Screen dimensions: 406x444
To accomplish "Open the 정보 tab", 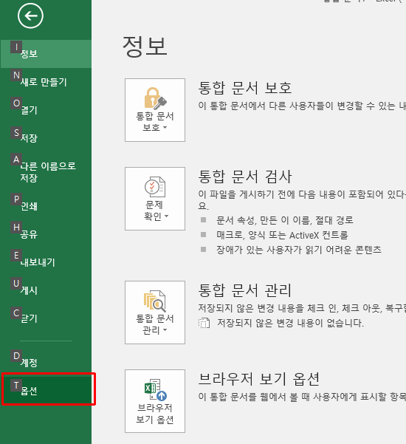I will pyautogui.click(x=46, y=54).
